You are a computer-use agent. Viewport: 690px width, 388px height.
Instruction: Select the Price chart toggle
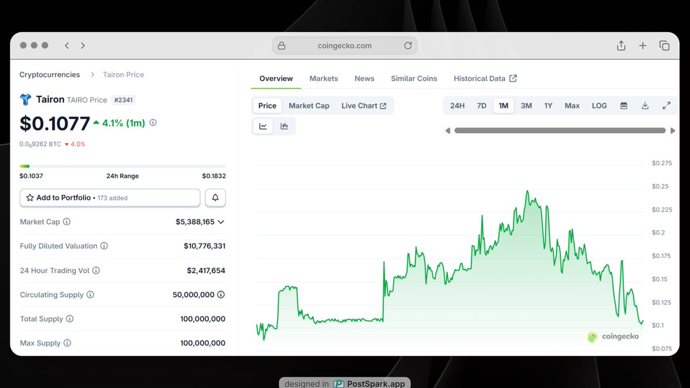267,106
